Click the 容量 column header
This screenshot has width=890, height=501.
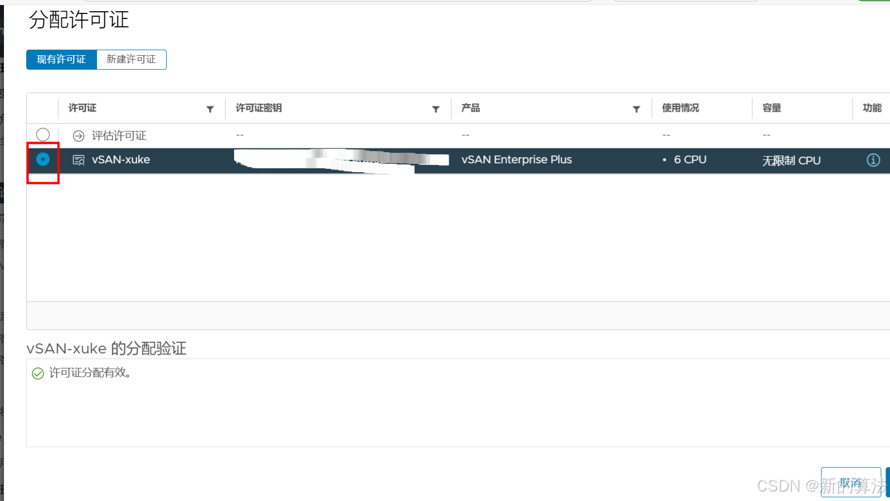pyautogui.click(x=772, y=108)
